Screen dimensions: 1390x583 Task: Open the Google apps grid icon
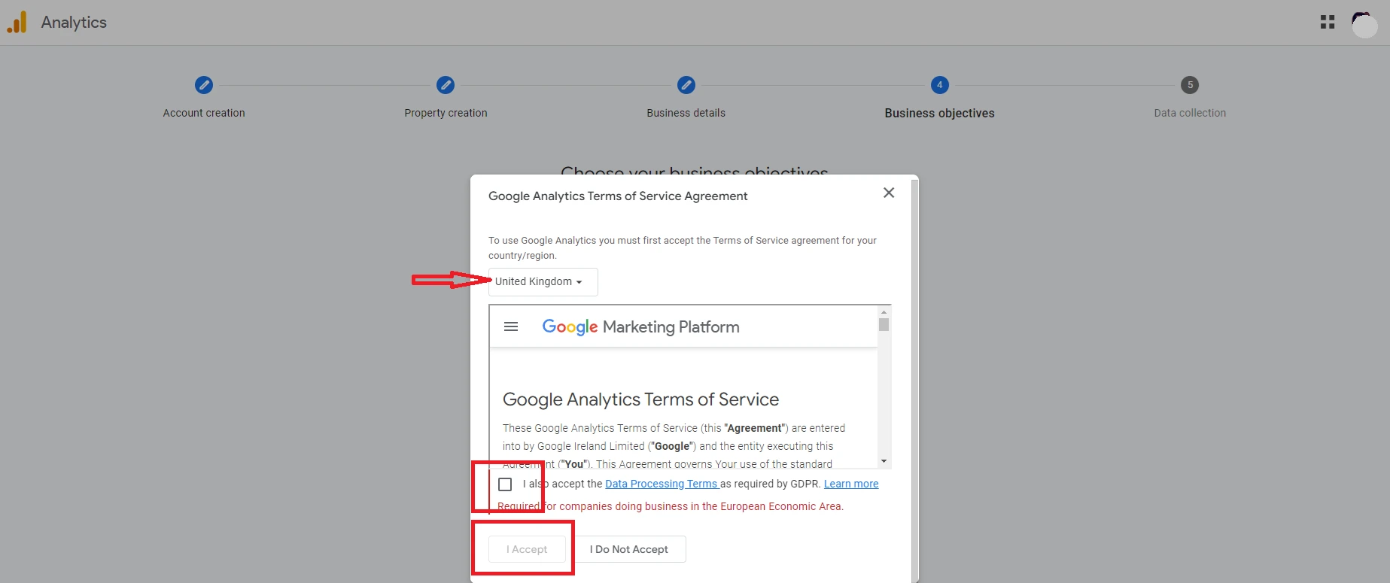[1328, 23]
